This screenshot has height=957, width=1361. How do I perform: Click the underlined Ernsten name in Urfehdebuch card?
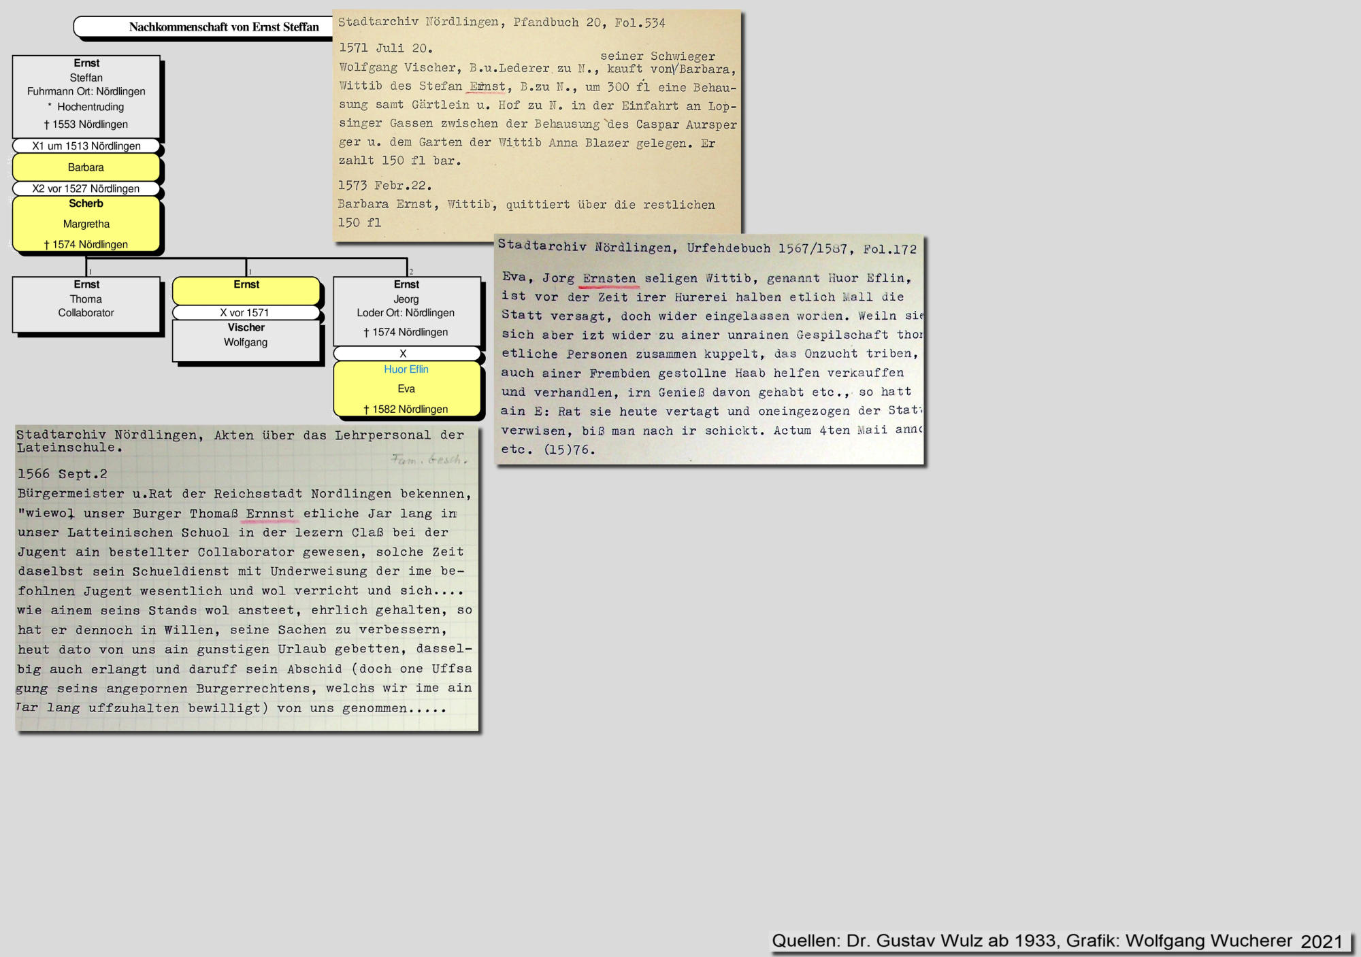click(x=609, y=278)
